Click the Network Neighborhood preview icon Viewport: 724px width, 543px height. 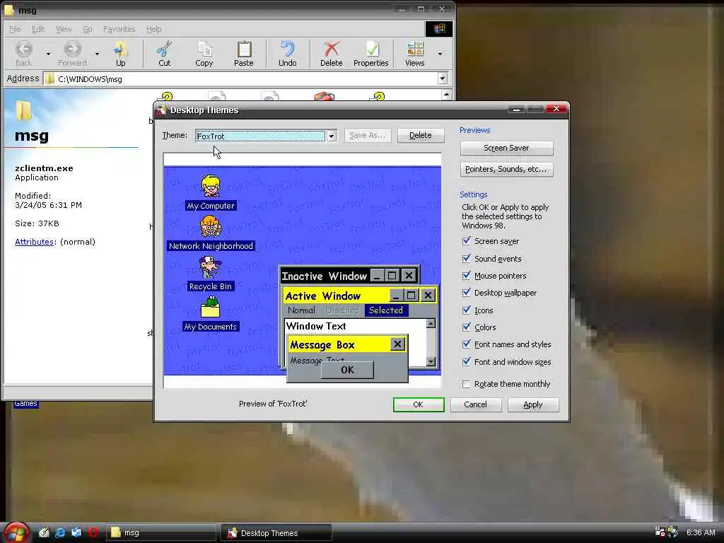211,227
